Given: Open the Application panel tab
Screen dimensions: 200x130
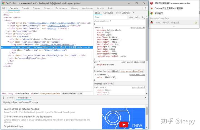Looking at the screenshot, I should point(87,8).
